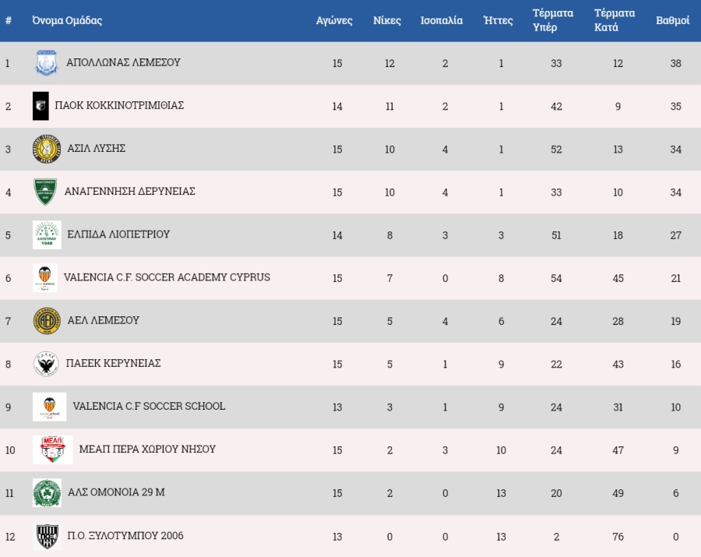Image resolution: width=701 pixels, height=557 pixels.
Task: Click ΑΣΙΛ ΛΥΣΗΣ goals-against value 13
Action: tap(618, 150)
